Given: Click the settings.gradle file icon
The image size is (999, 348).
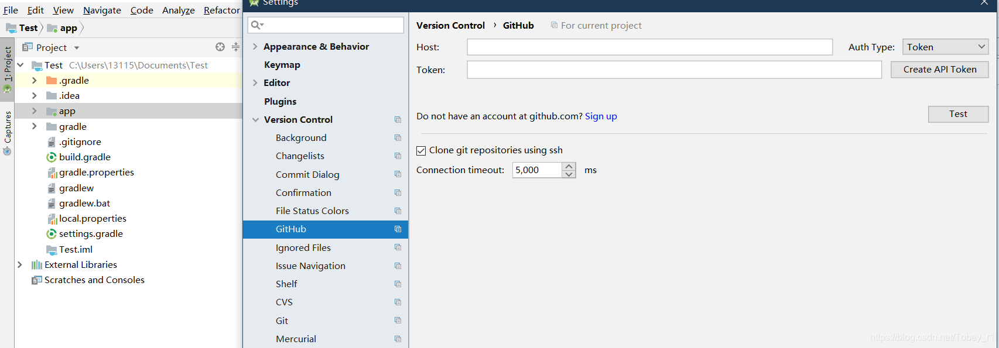Looking at the screenshot, I should click(52, 233).
